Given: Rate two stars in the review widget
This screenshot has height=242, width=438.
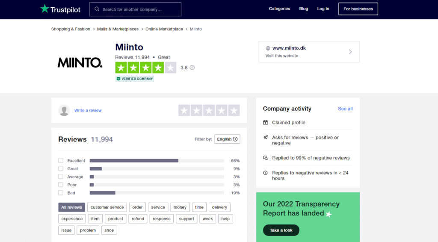Looking at the screenshot, I should [x=197, y=111].
